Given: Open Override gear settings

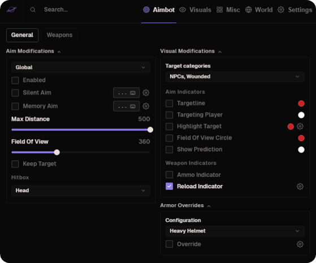Looking at the screenshot, I should [x=300, y=244].
